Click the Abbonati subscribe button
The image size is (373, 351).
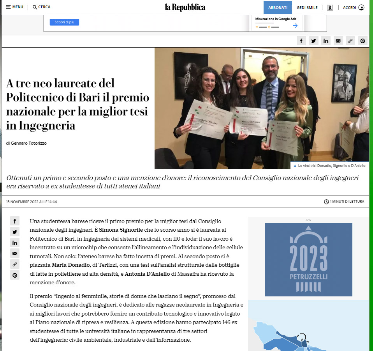pos(278,7)
